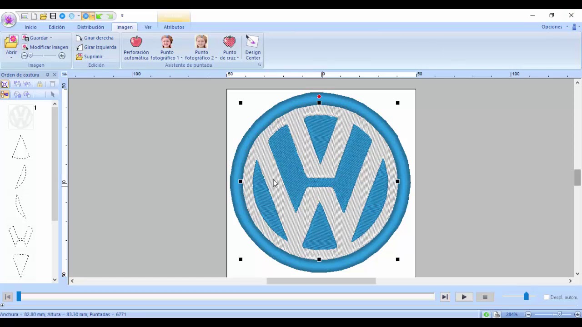Jump to start of stitch simulation

(x=7, y=297)
